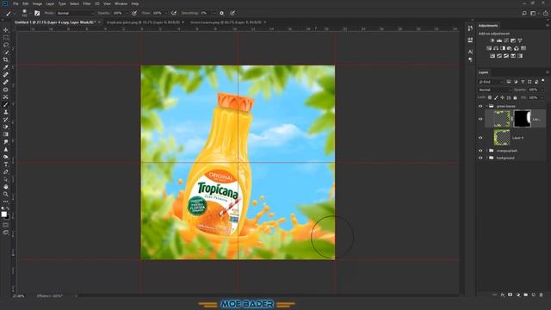The height and width of the screenshot is (310, 551).
Task: Select the Brush tool in left toolbar
Action: [6, 105]
